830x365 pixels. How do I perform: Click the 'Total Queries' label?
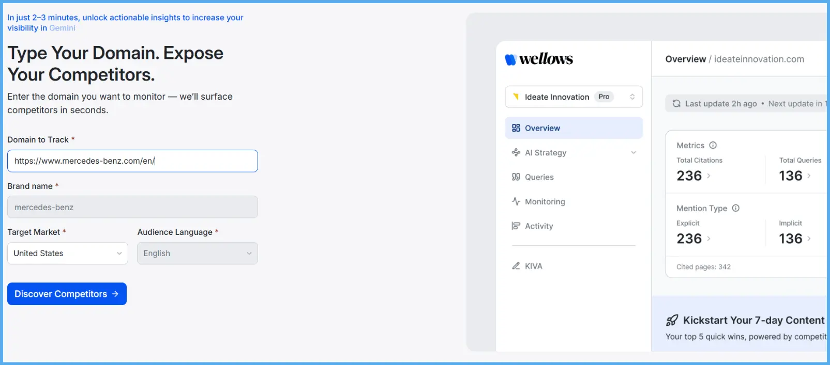[800, 161]
